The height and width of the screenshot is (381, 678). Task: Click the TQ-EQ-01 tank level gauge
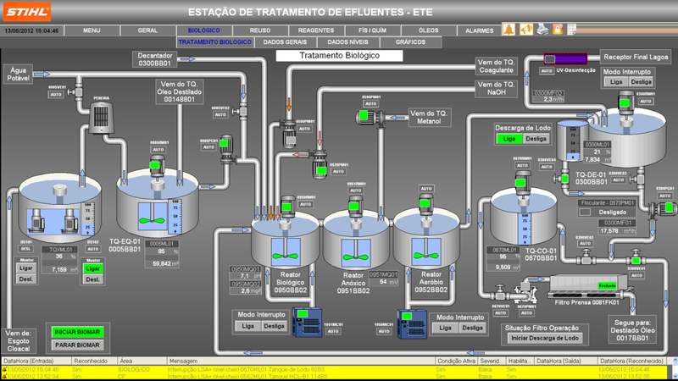[175, 218]
